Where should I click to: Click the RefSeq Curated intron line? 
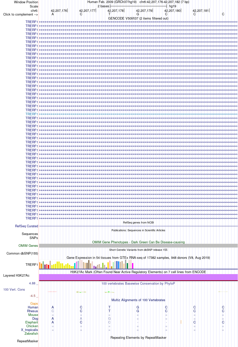click(138, 226)
